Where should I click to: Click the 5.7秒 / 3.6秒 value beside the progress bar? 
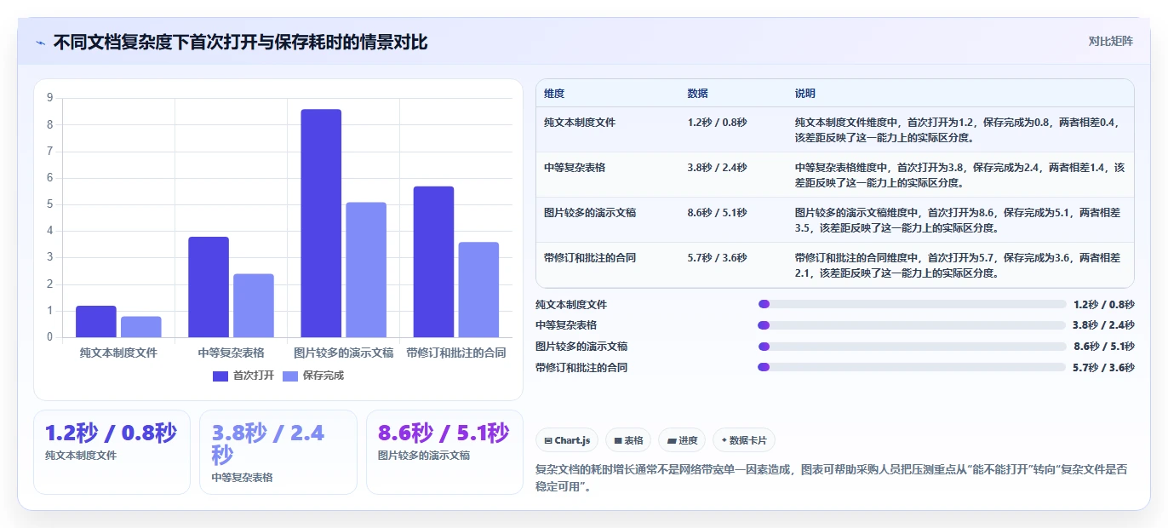1103,368
